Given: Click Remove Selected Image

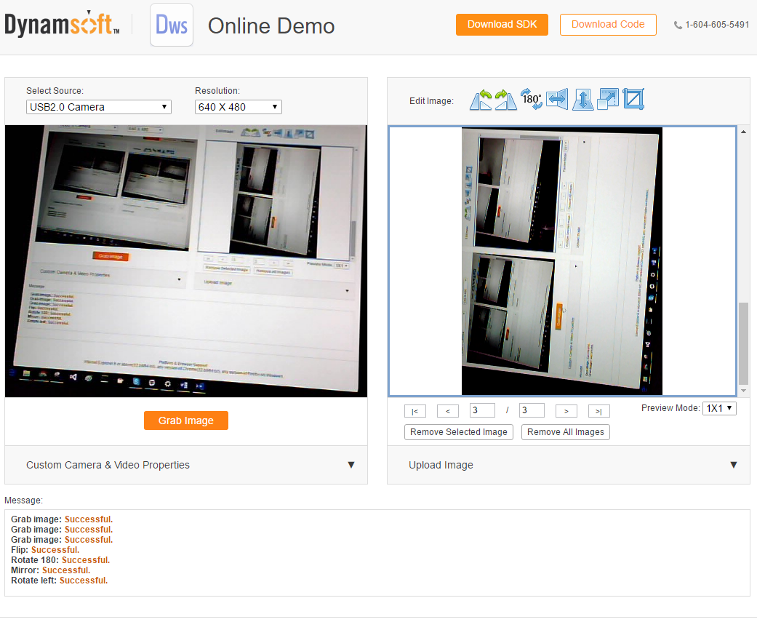Looking at the screenshot, I should pos(459,432).
